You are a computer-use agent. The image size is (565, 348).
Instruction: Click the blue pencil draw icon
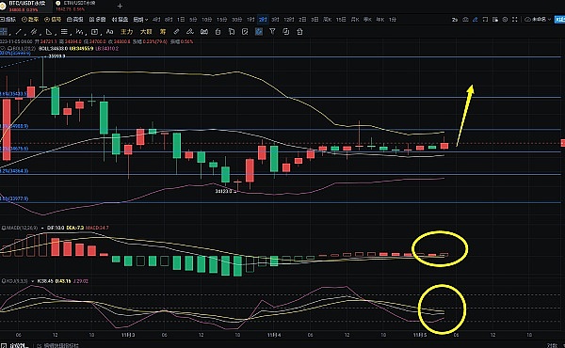click(476, 20)
